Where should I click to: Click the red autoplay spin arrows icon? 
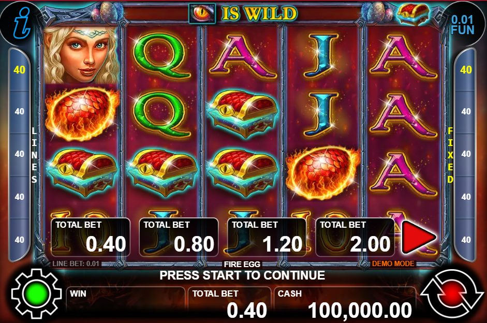[452, 294]
